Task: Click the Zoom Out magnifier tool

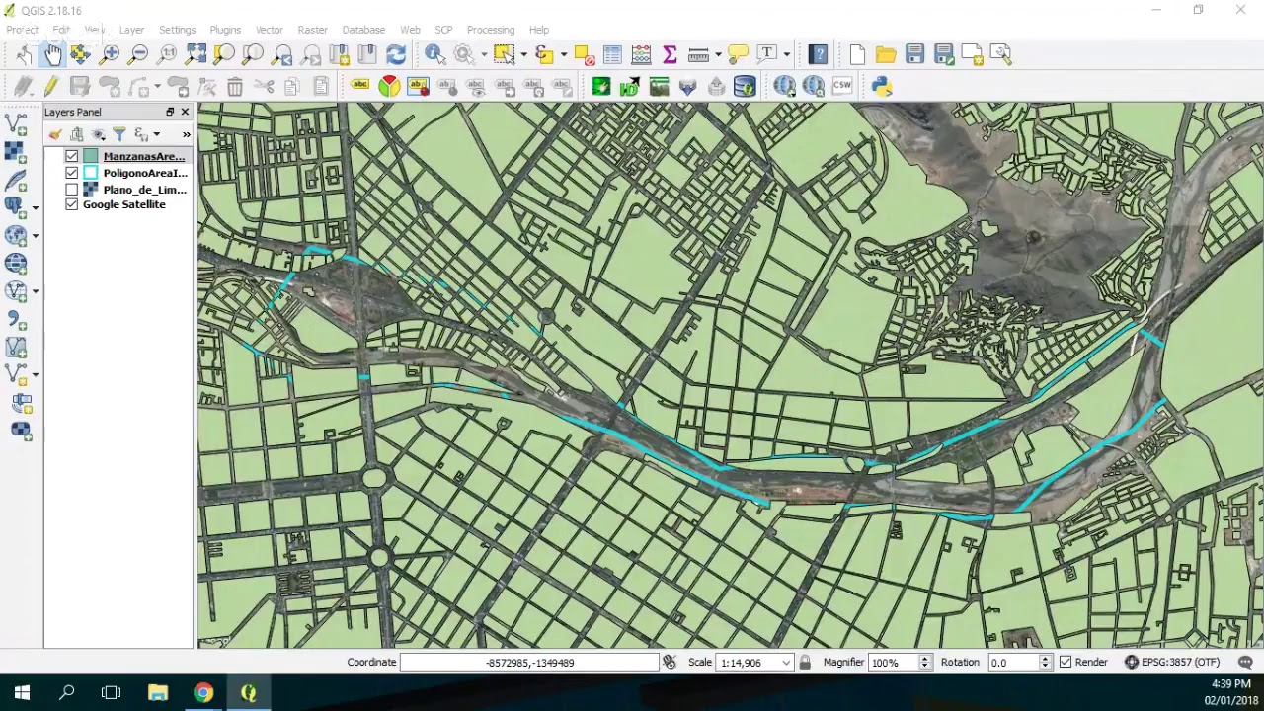Action: (138, 54)
